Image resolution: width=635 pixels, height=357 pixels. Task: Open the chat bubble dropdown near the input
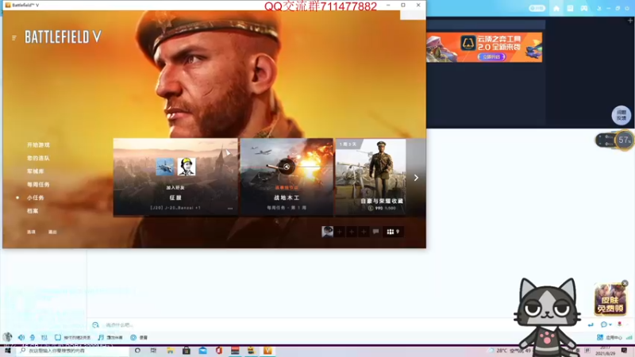pos(606,324)
